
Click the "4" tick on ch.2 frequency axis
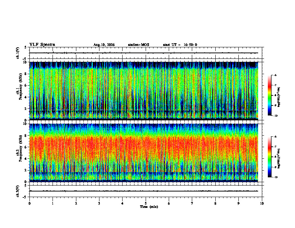[x=26, y=159]
